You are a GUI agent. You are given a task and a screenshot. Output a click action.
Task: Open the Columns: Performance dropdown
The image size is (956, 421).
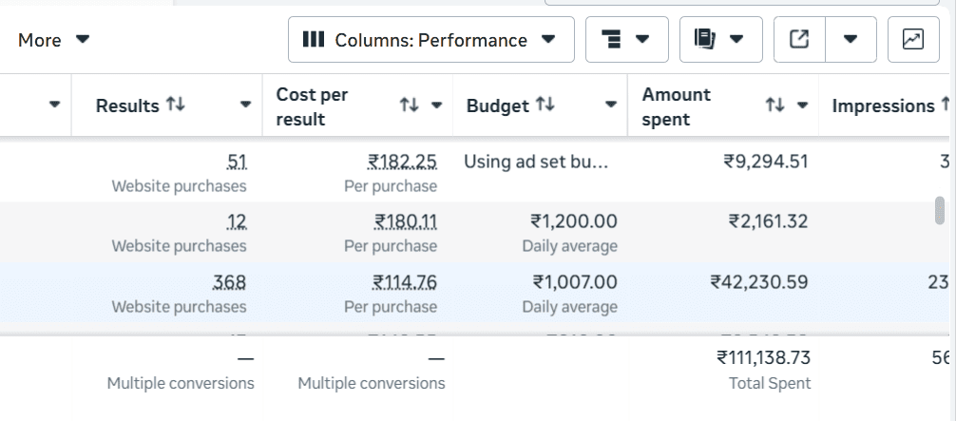point(430,40)
